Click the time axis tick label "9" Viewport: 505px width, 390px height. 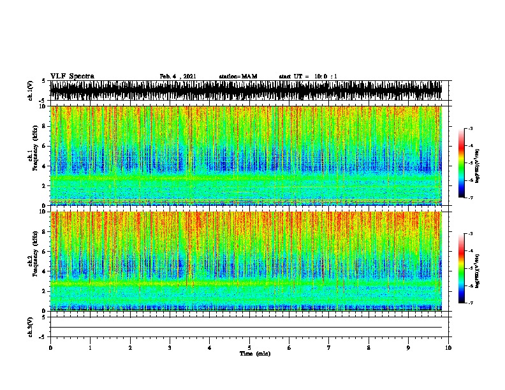click(x=408, y=347)
